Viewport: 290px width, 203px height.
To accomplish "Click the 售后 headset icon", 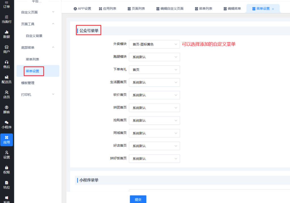I will [x=7, y=62].
